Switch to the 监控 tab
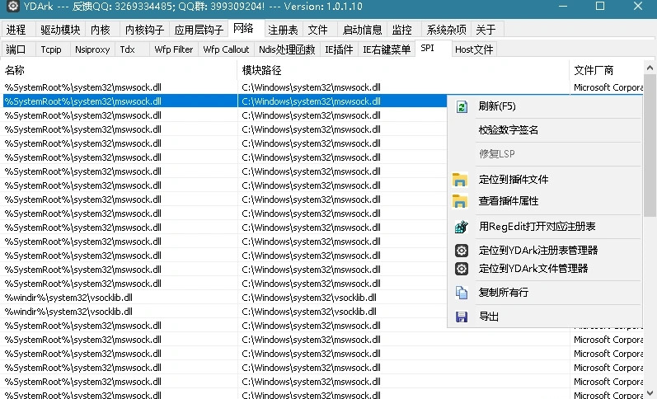Image resolution: width=657 pixels, height=399 pixels. 404,30
